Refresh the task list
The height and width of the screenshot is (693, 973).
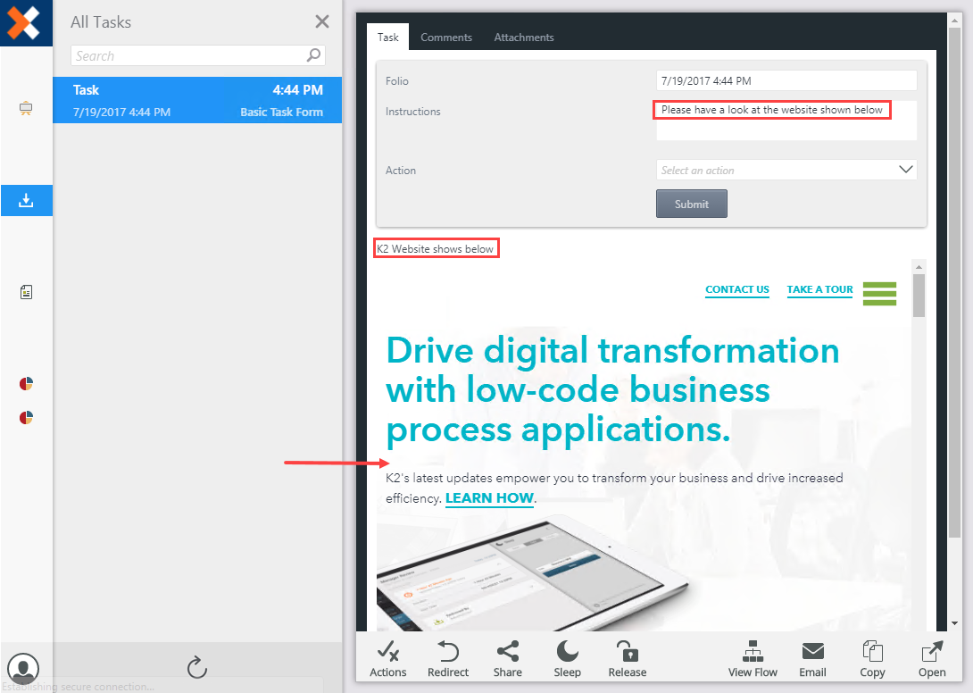196,667
